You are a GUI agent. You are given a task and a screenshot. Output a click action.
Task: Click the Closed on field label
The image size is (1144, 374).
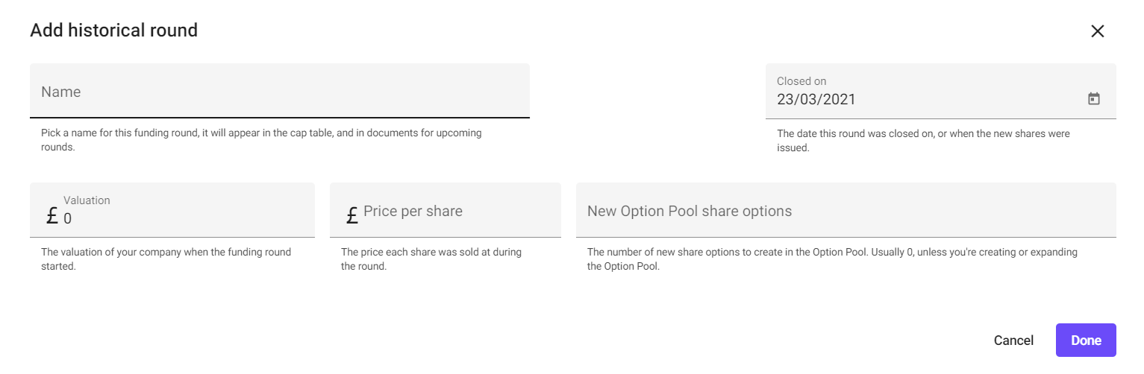[801, 81]
